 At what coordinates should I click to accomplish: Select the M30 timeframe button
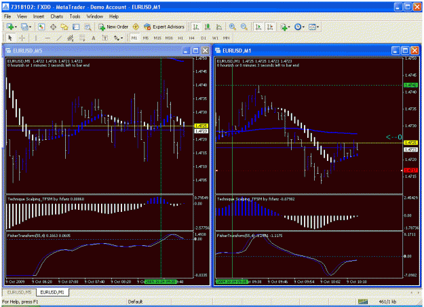tap(169, 38)
